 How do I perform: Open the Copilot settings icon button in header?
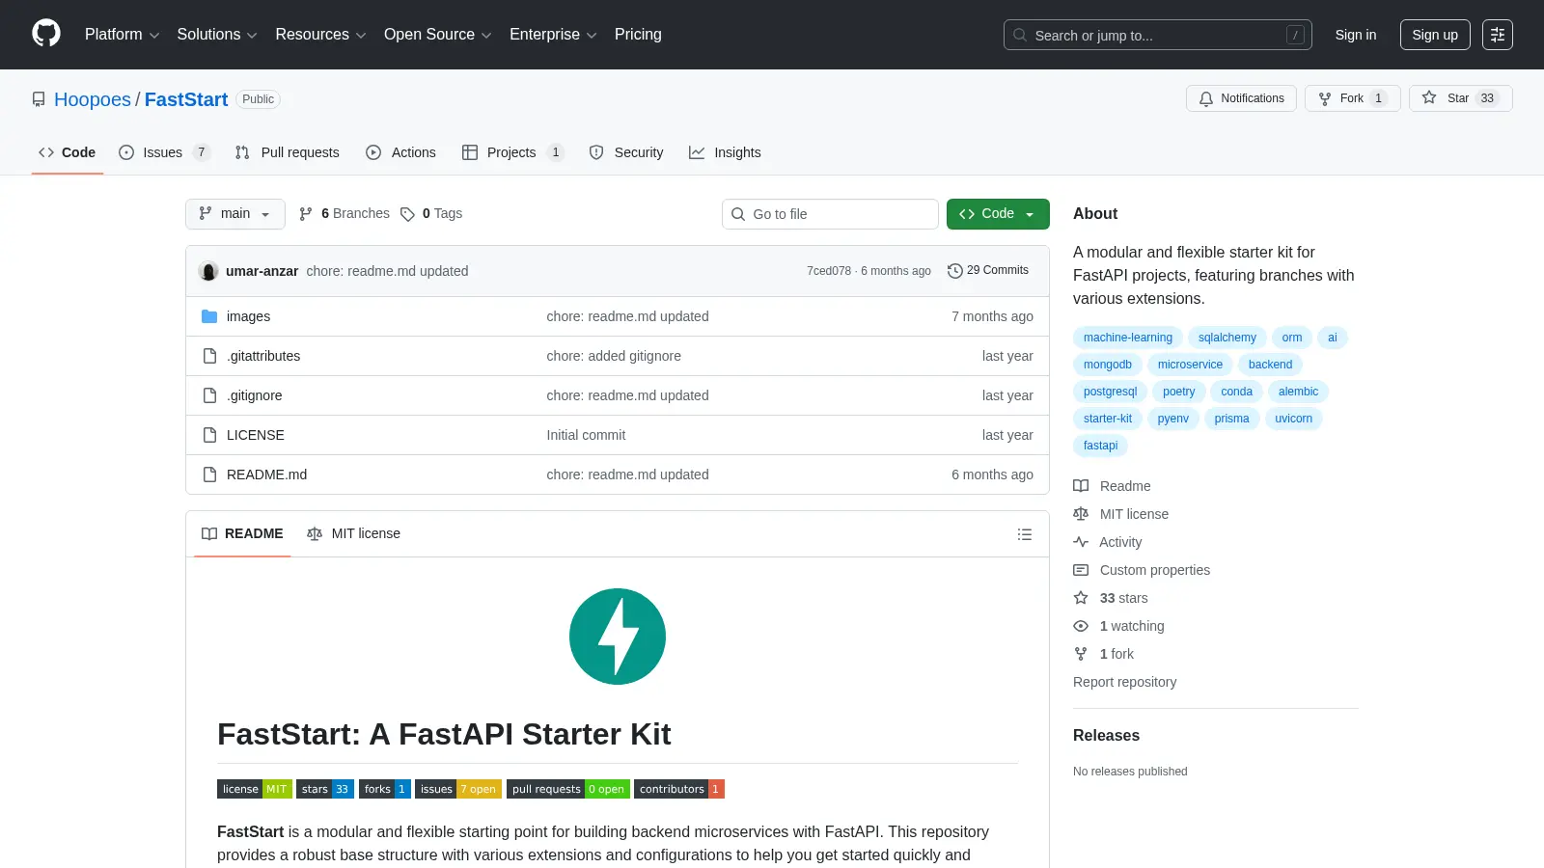[1498, 35]
